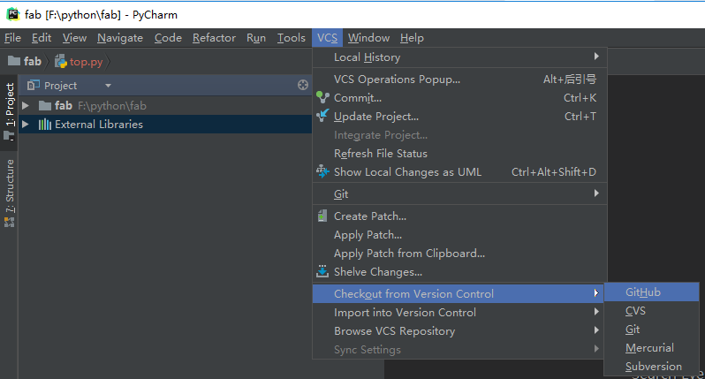Select Git in checkout submenu
This screenshot has height=379, width=705.
click(651, 330)
